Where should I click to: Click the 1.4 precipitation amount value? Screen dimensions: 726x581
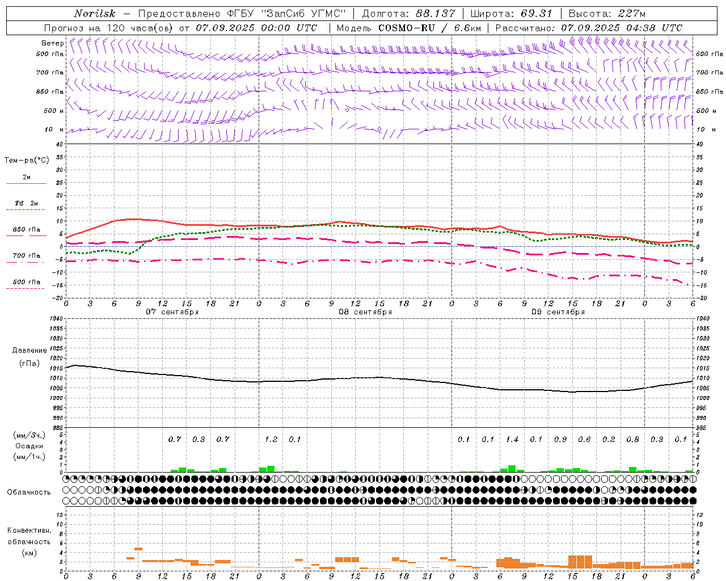(512, 439)
